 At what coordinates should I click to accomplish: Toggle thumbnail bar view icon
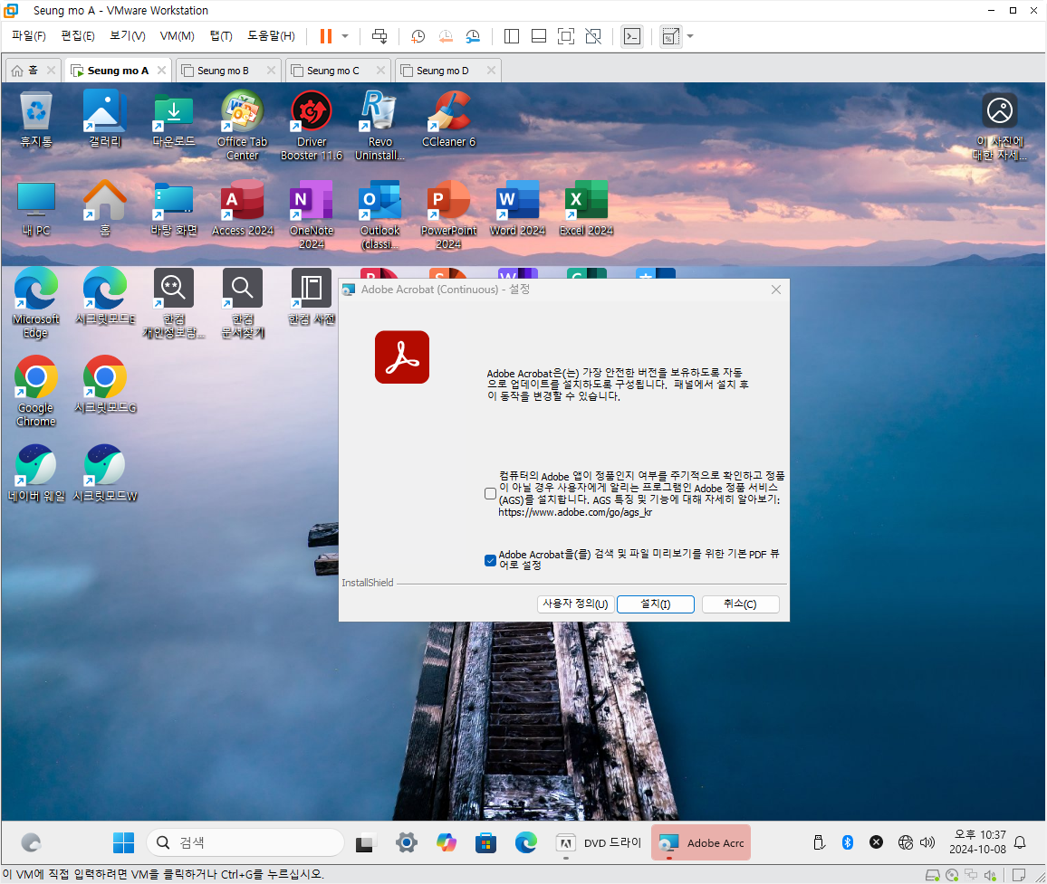point(539,36)
